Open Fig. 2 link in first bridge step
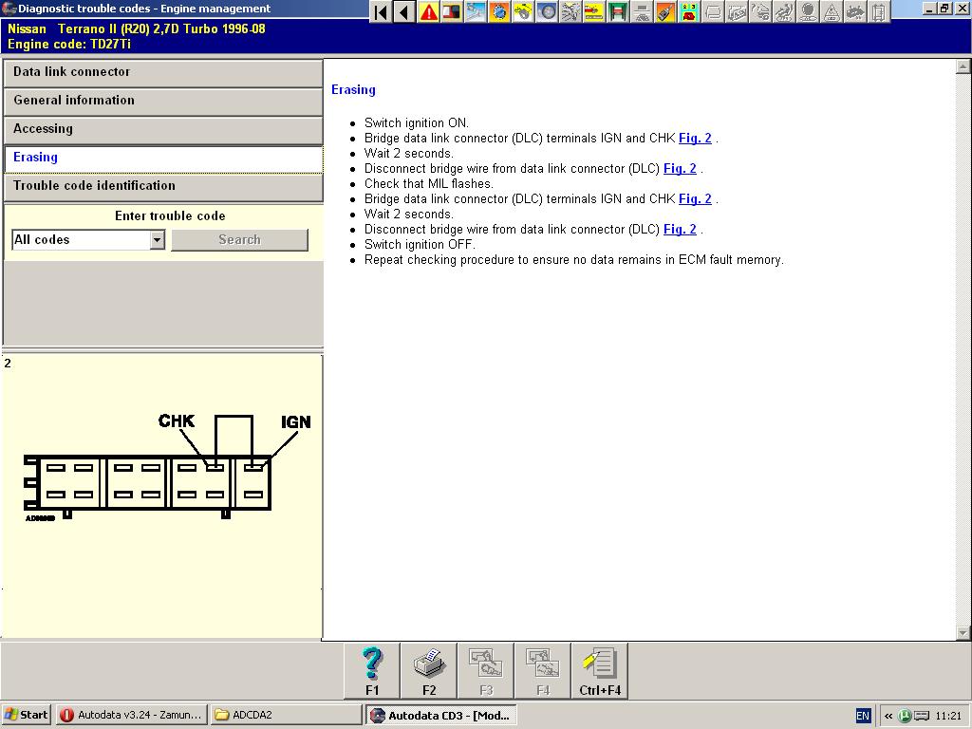 [x=695, y=139]
